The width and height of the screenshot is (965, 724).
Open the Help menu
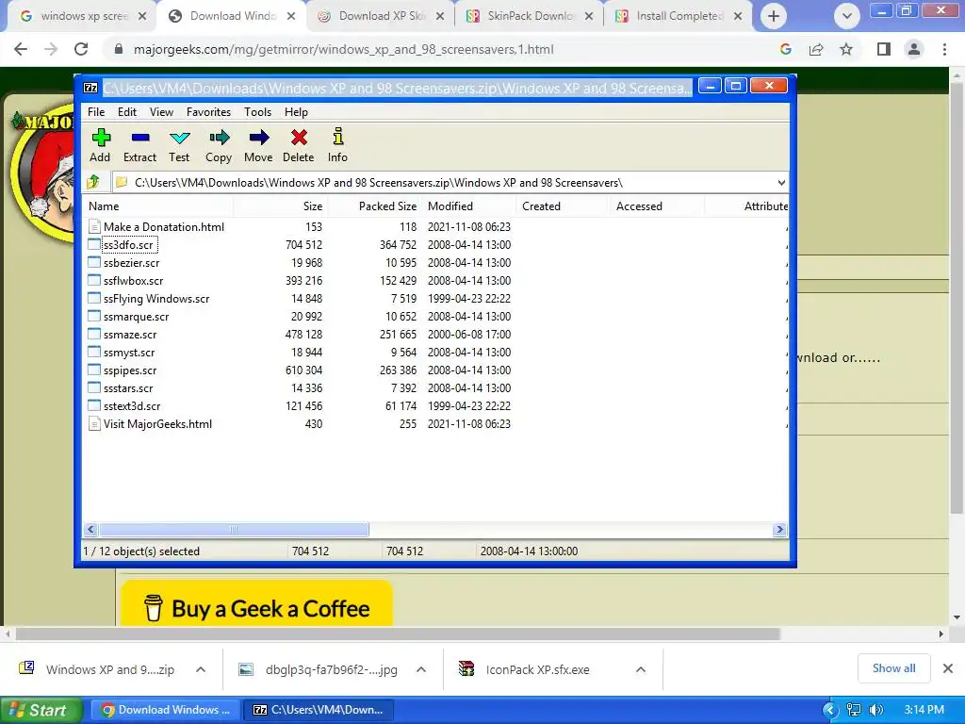click(296, 112)
